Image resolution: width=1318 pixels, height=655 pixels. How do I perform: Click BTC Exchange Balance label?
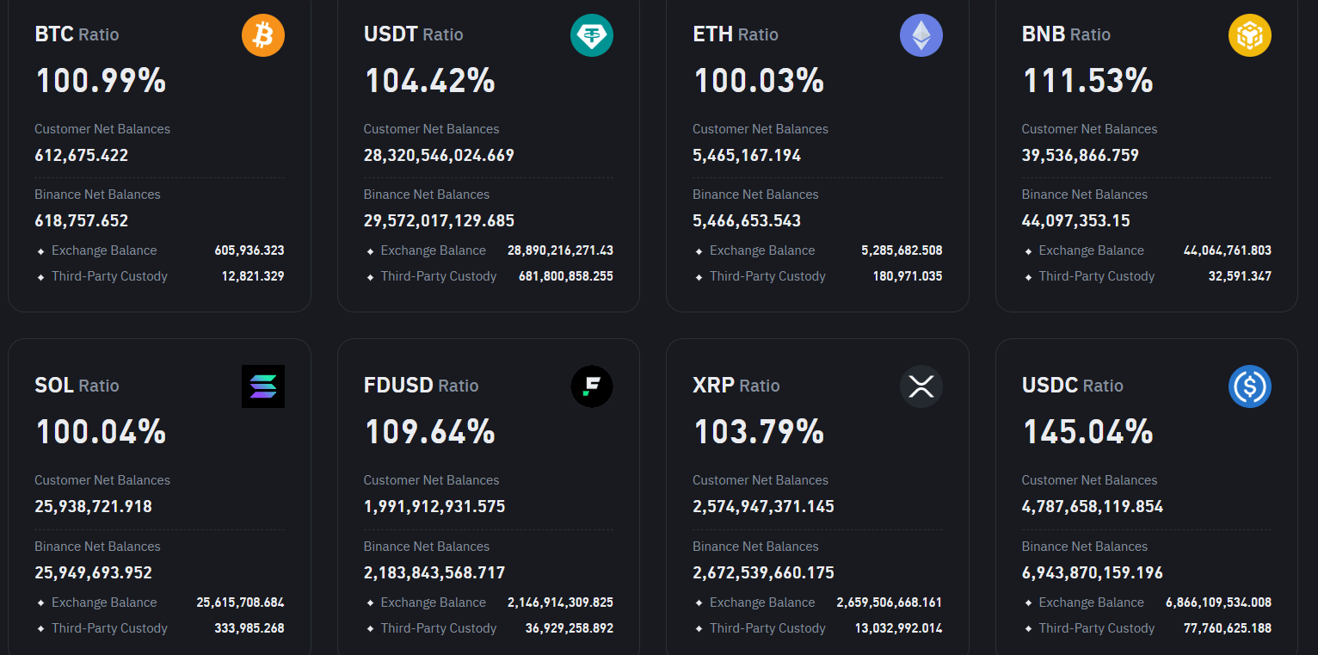104,250
